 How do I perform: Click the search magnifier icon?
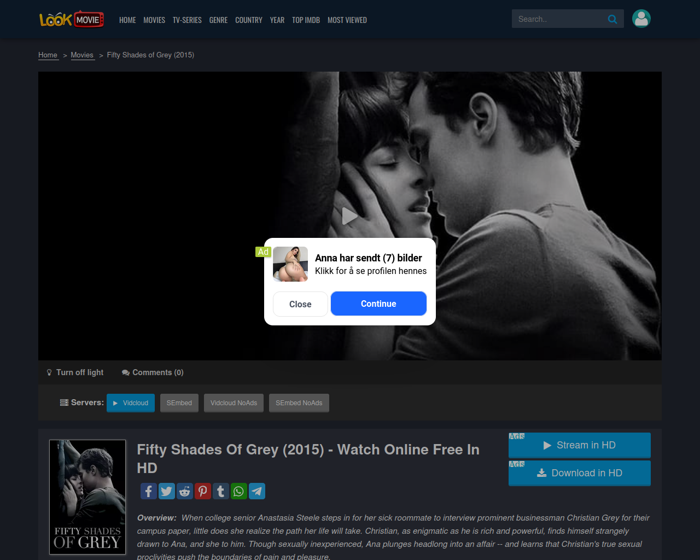click(x=612, y=19)
